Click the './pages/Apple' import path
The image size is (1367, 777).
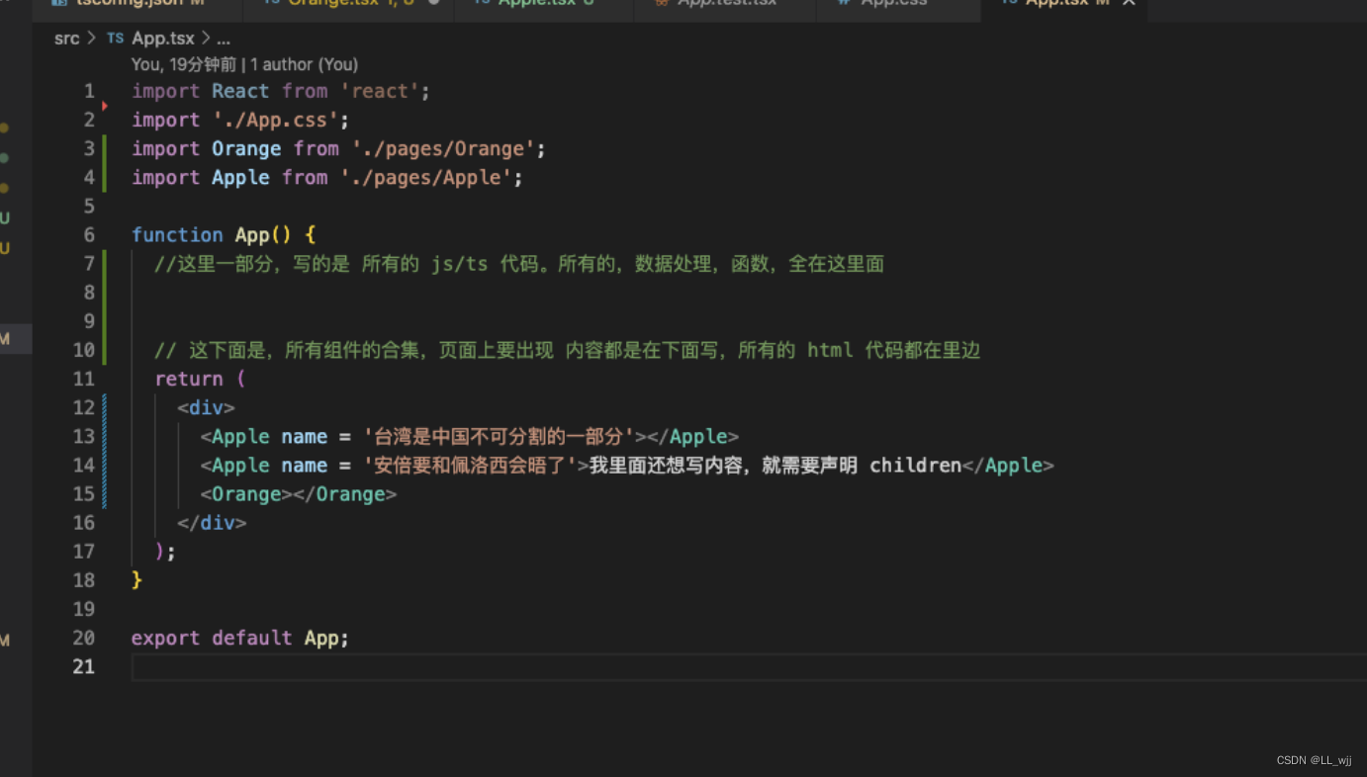[x=426, y=177]
